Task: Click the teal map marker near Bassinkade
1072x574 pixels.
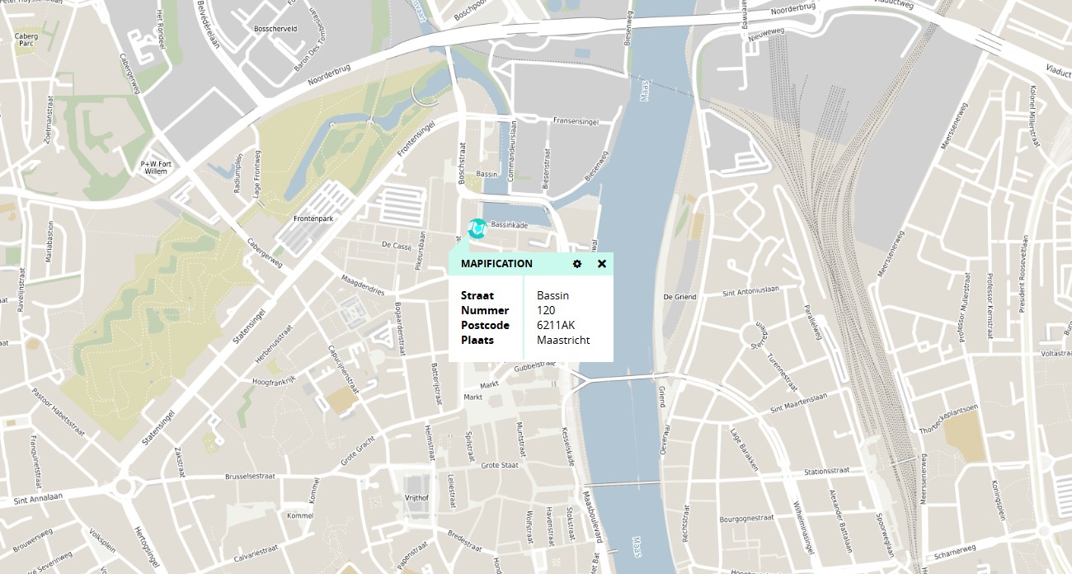Action: 477,228
